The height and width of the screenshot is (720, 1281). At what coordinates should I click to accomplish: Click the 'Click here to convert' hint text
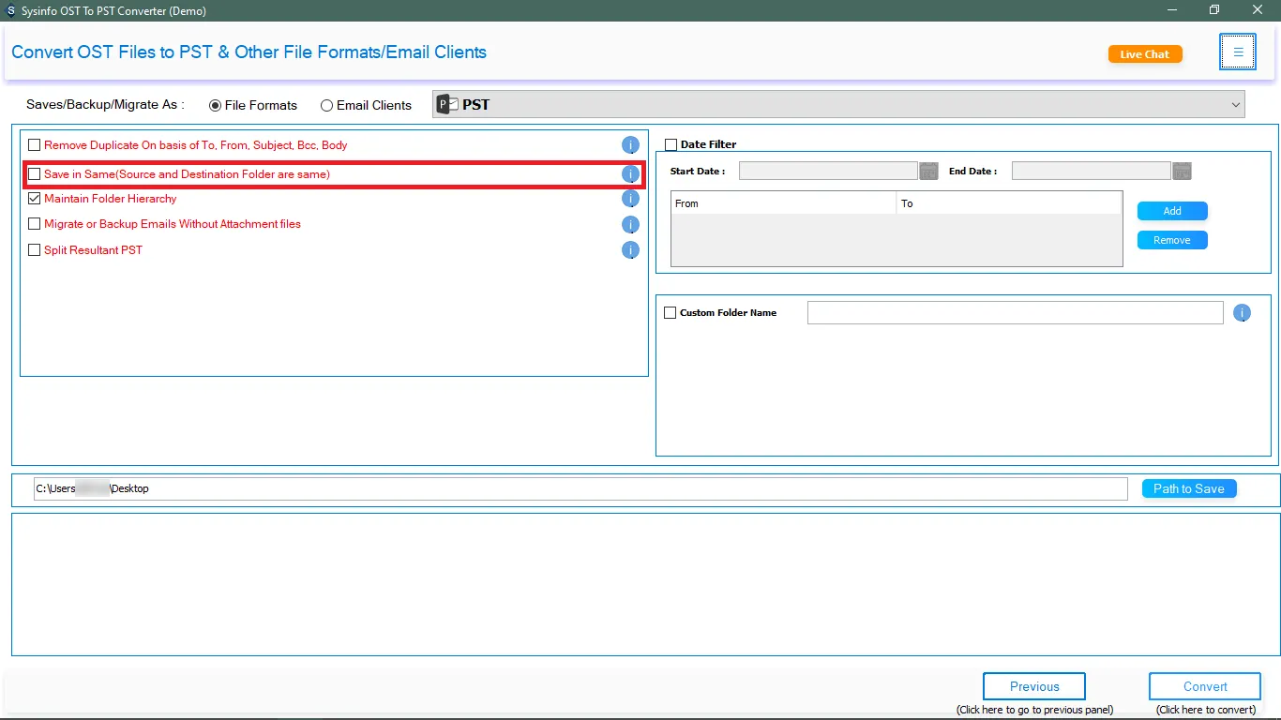point(1206,710)
